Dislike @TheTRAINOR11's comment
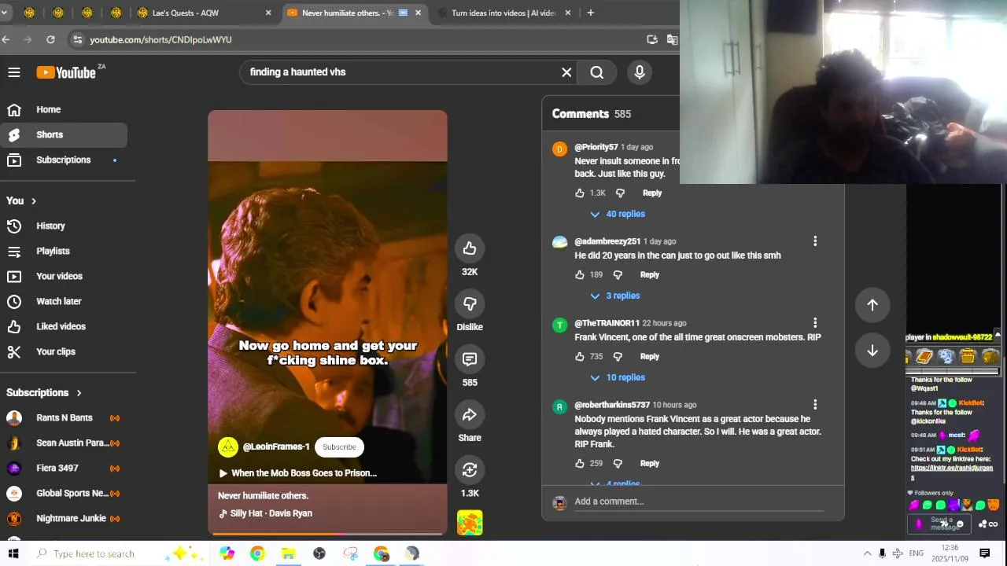The image size is (1007, 566). click(618, 356)
